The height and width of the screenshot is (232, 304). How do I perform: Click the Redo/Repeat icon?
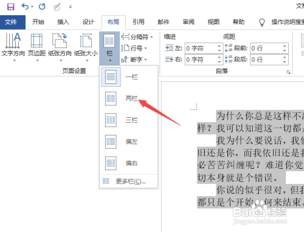tap(42, 7)
